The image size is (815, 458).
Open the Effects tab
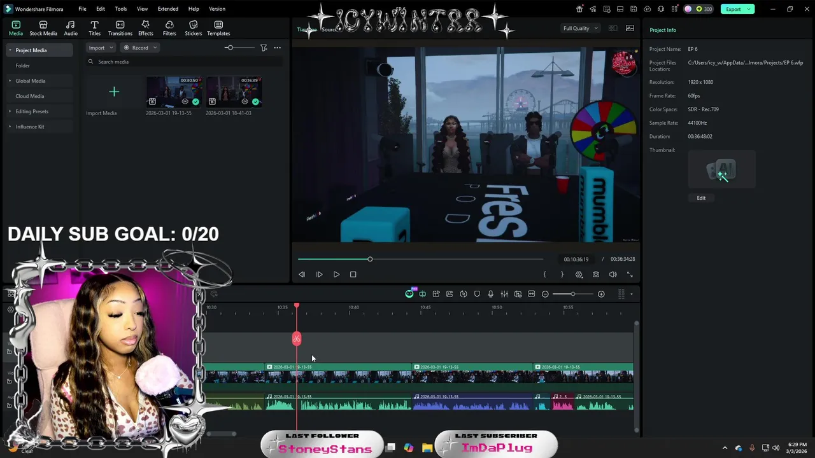tap(146, 28)
